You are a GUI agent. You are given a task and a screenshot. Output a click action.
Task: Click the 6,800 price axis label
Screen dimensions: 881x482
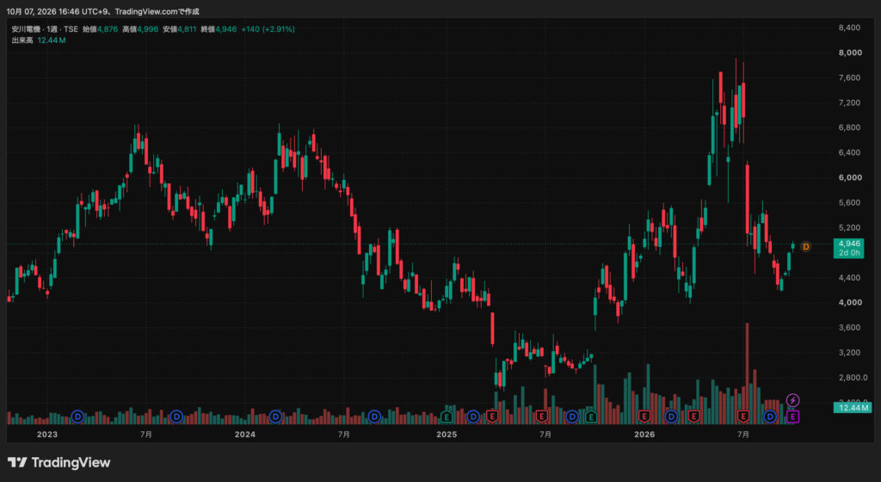coord(849,127)
